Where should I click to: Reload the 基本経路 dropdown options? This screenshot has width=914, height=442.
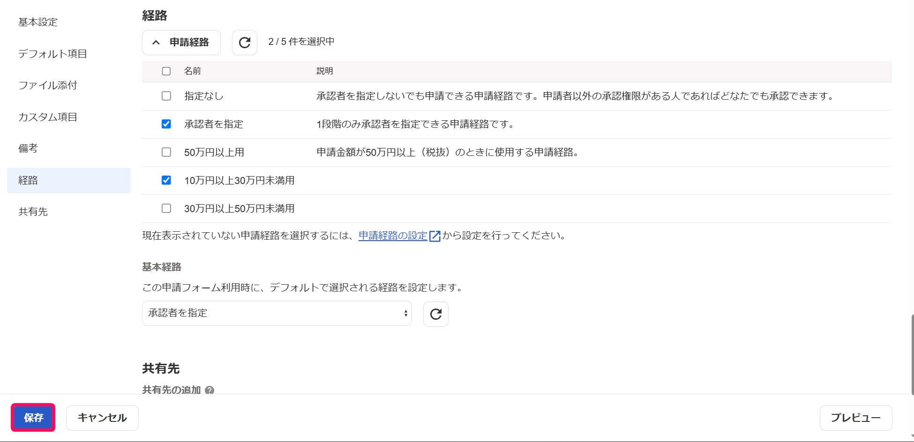click(x=436, y=314)
